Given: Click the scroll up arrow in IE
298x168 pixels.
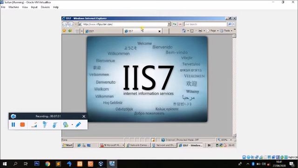Looking at the screenshot, I should 234,36.
